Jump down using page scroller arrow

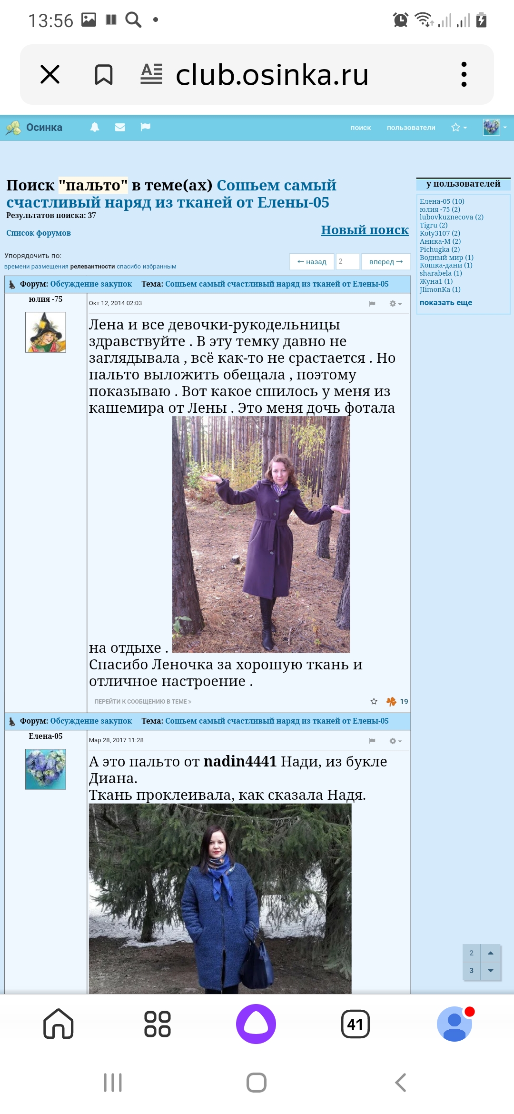491,970
